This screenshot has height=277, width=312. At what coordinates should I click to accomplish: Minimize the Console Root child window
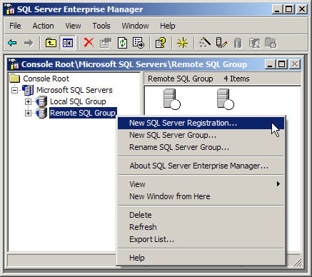pyautogui.click(x=270, y=64)
